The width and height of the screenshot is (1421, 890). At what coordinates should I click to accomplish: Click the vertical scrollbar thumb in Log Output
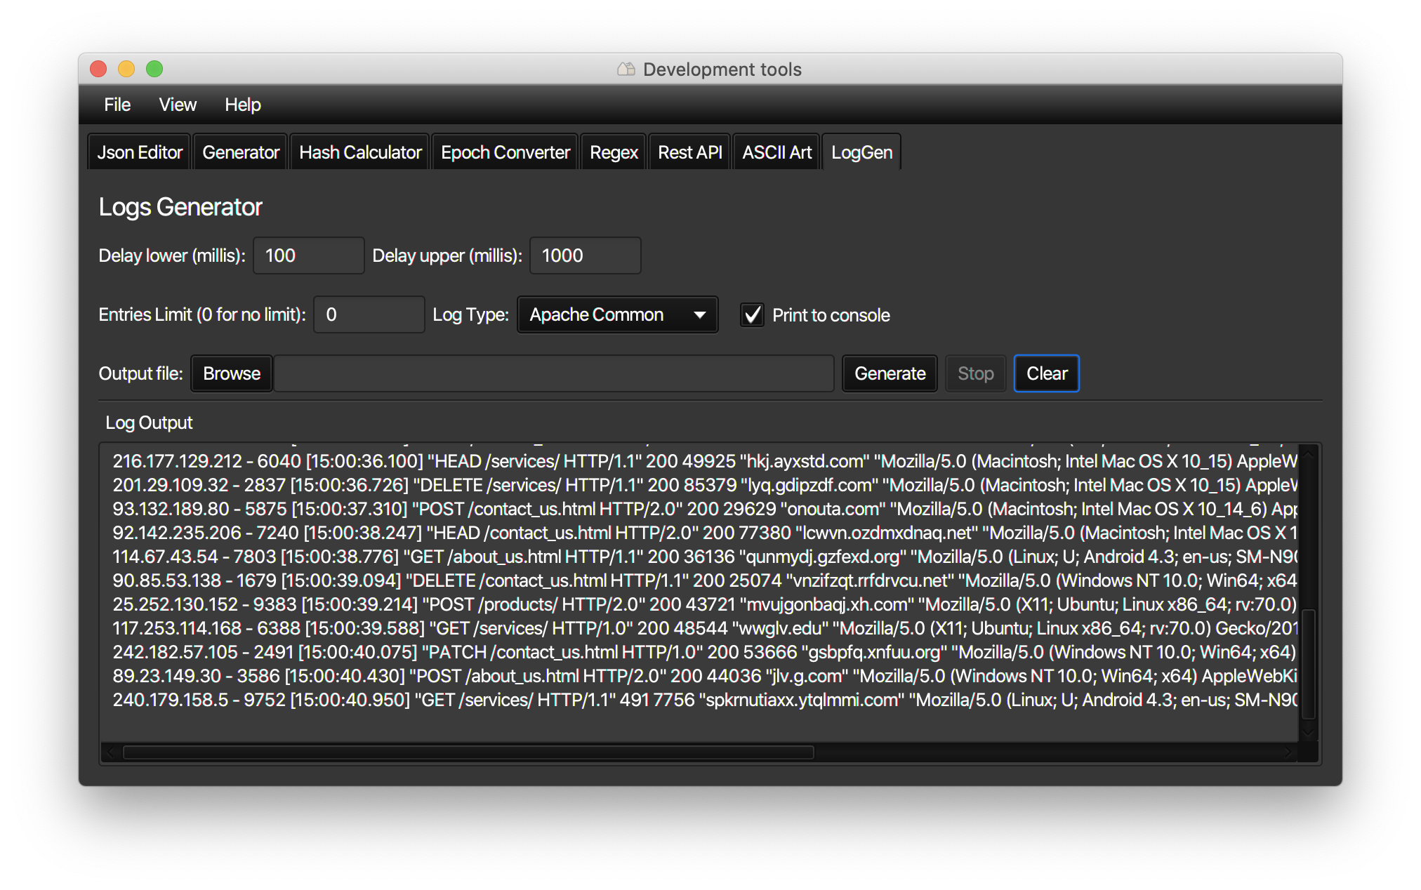coord(1308,663)
